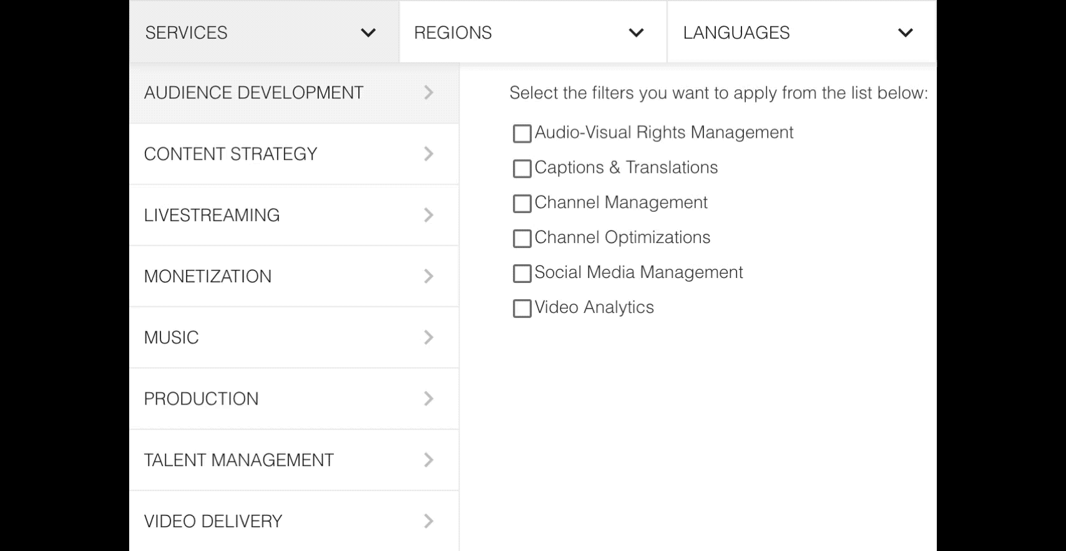Click arrow next to TALENT MANAGEMENT
Screen dimensions: 1066x551
click(429, 460)
